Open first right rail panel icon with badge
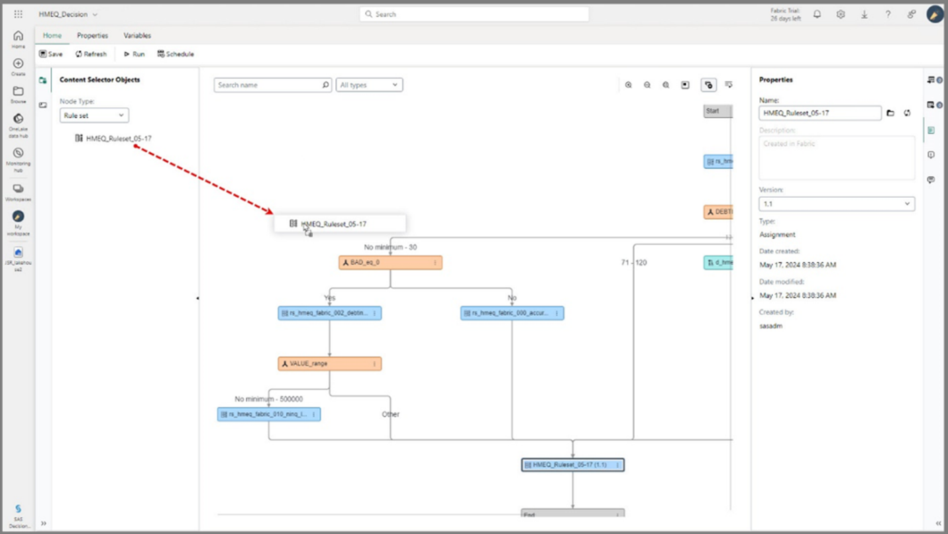Screen dimensions: 948x534 (x=933, y=80)
